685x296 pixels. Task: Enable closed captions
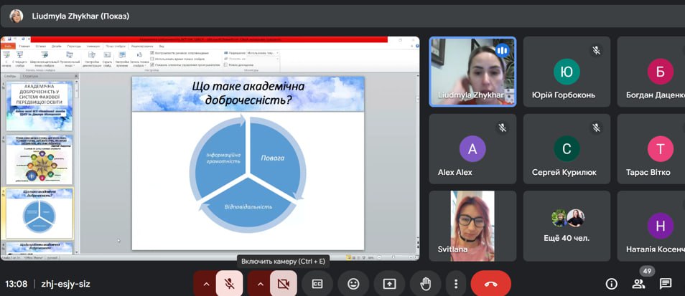[x=317, y=285]
